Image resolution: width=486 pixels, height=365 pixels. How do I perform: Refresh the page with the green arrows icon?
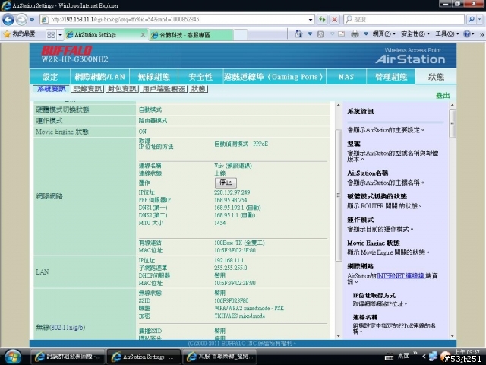pos(322,20)
